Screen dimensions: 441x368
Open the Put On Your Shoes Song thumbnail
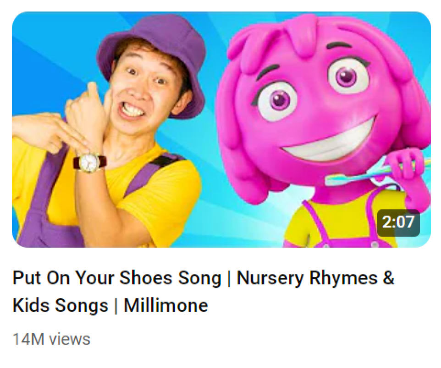[x=221, y=129]
